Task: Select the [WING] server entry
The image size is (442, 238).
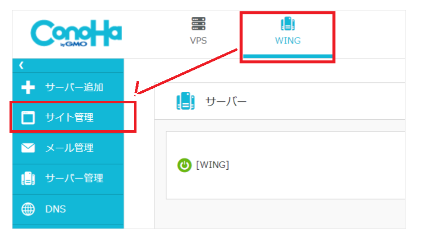Action: [212, 165]
